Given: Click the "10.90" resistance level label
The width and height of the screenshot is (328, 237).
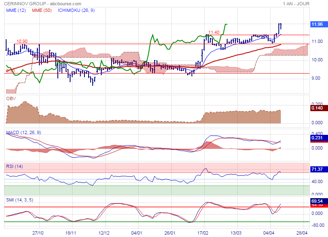Looking at the screenshot, I should 22,41.
